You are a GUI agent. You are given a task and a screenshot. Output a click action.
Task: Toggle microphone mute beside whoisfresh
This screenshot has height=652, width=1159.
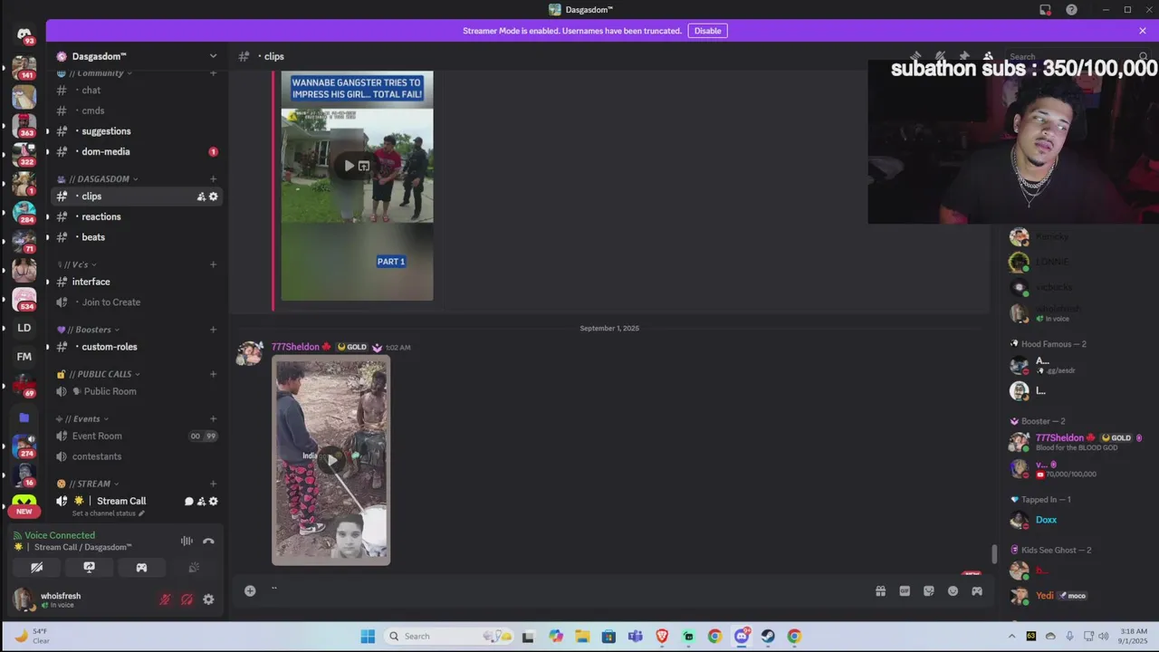point(165,599)
